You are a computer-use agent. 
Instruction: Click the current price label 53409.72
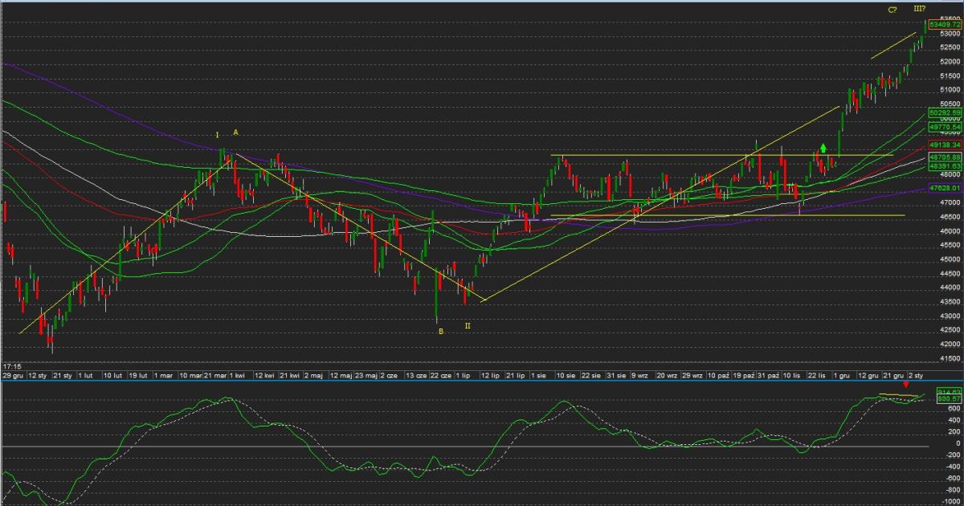click(x=946, y=25)
